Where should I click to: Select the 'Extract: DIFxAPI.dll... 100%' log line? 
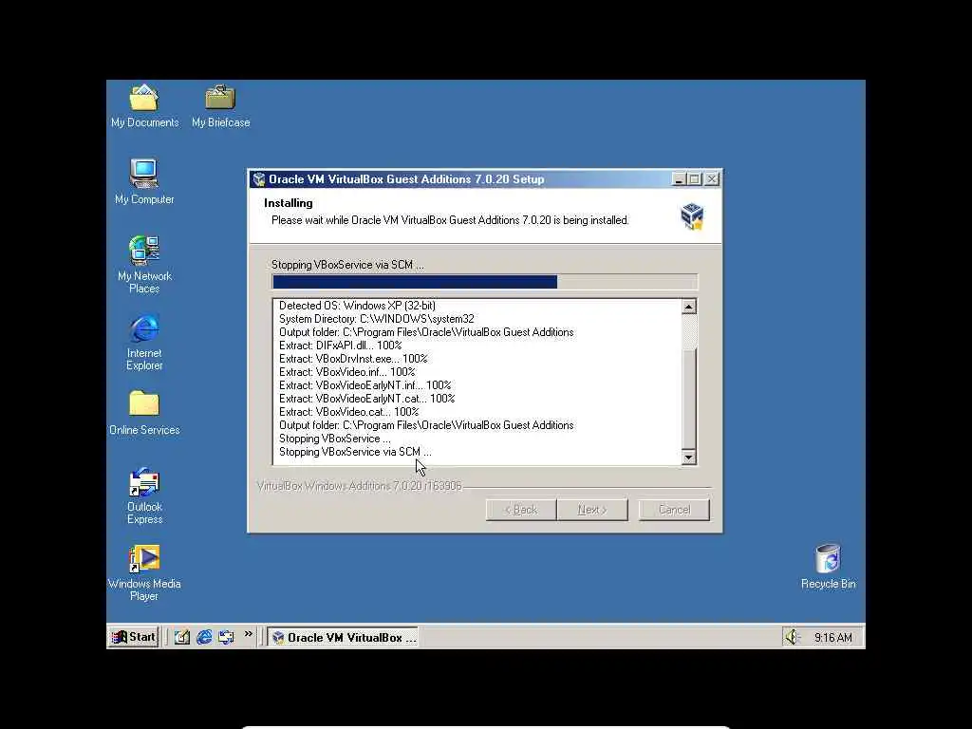[x=341, y=346]
